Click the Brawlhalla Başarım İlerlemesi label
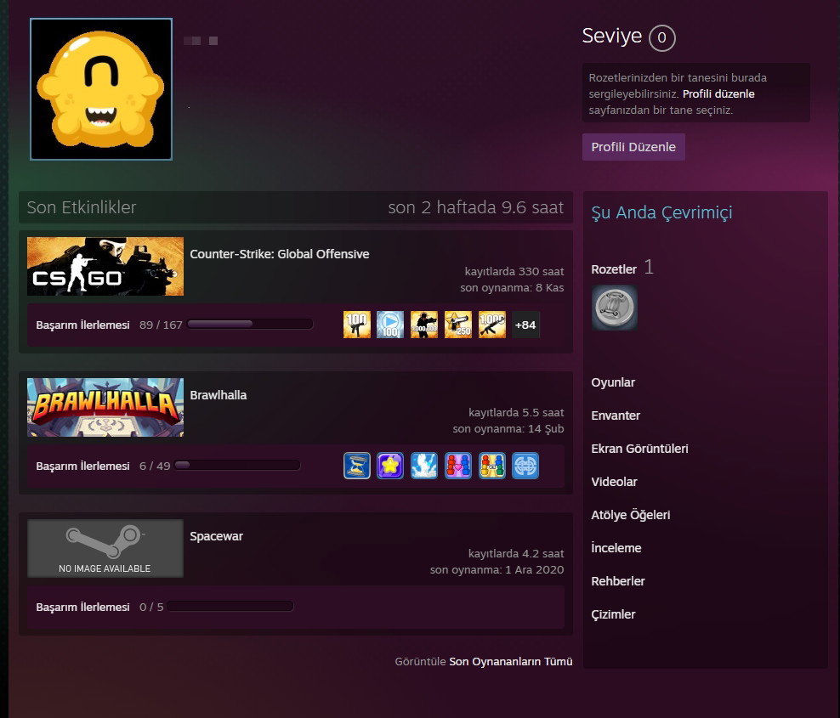 [x=83, y=466]
